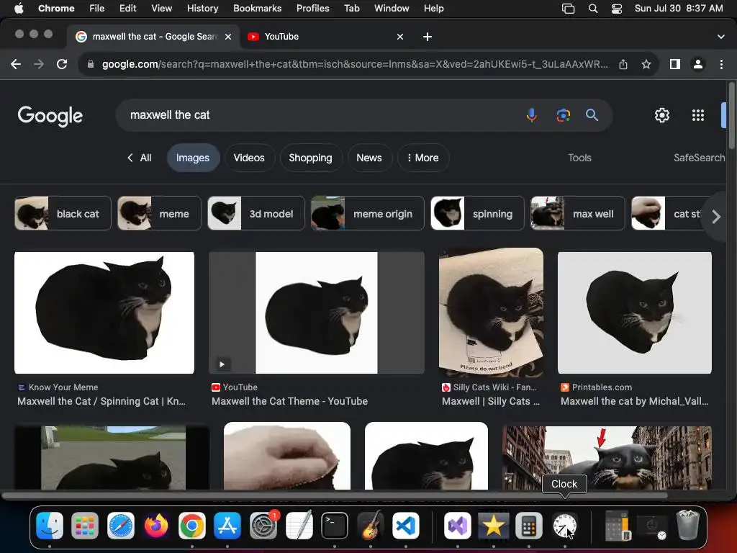The image size is (737, 553).
Task: Open the SafeSearch setting
Action: [x=700, y=158]
